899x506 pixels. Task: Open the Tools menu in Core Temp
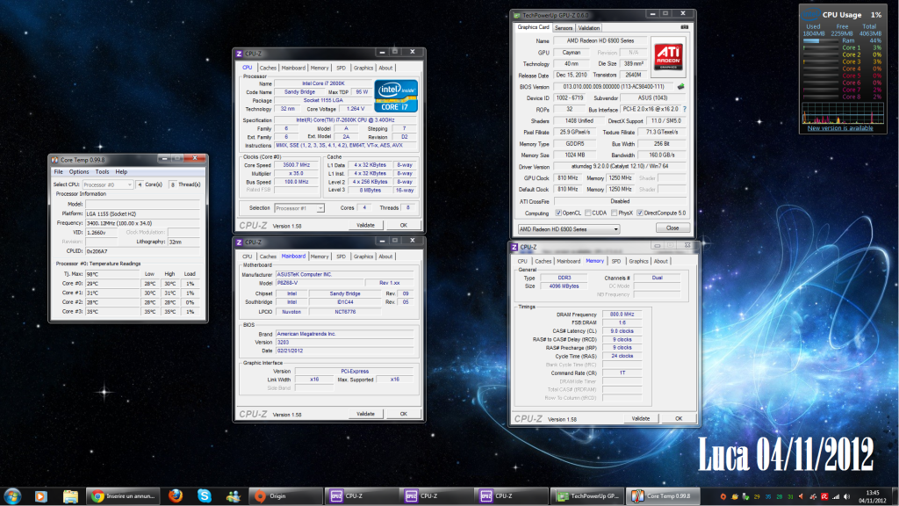pos(102,171)
